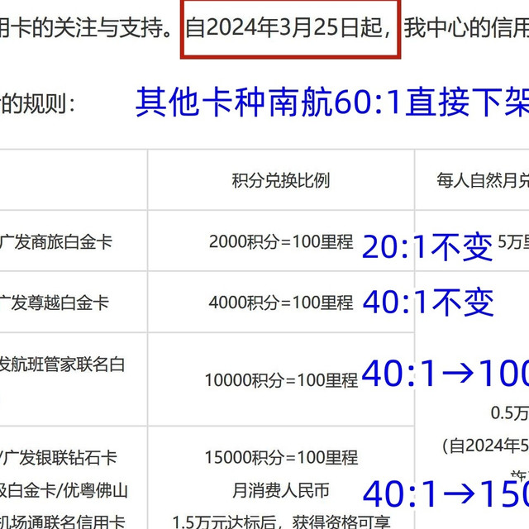Click the cell '4000积分=100里程'

point(281,303)
